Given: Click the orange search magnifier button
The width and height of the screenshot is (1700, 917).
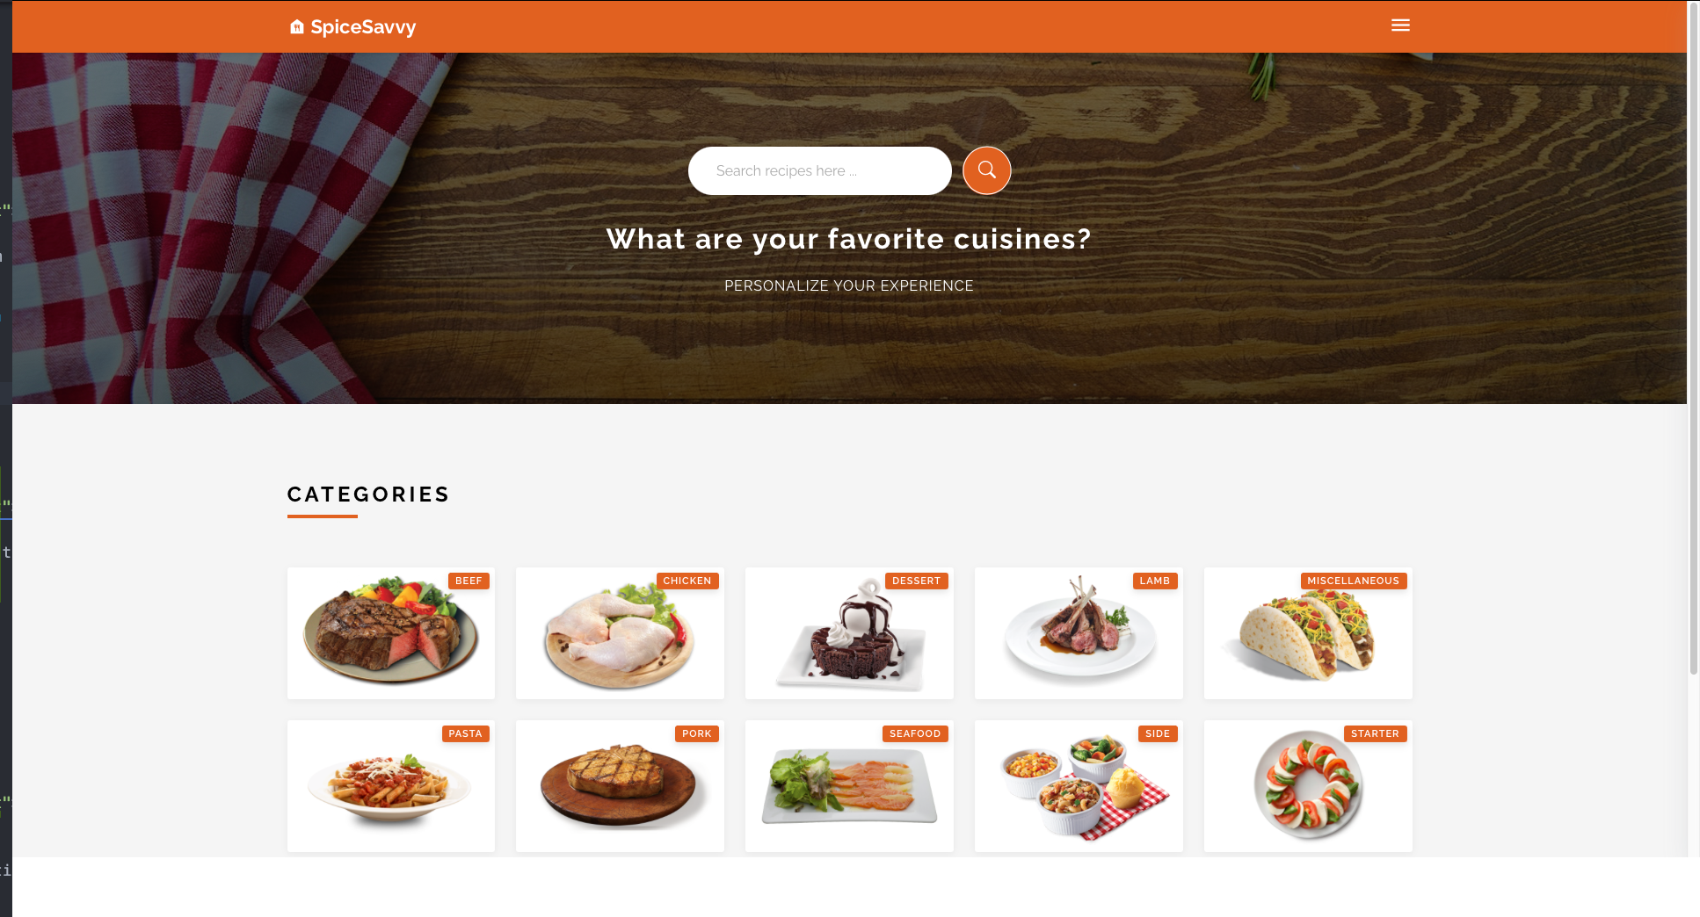Looking at the screenshot, I should coord(986,170).
